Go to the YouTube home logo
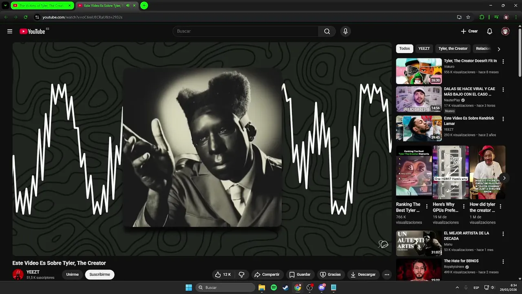522x294 pixels. point(32,31)
